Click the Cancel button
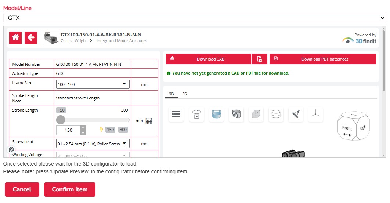This screenshot has width=390, height=203. click(22, 189)
